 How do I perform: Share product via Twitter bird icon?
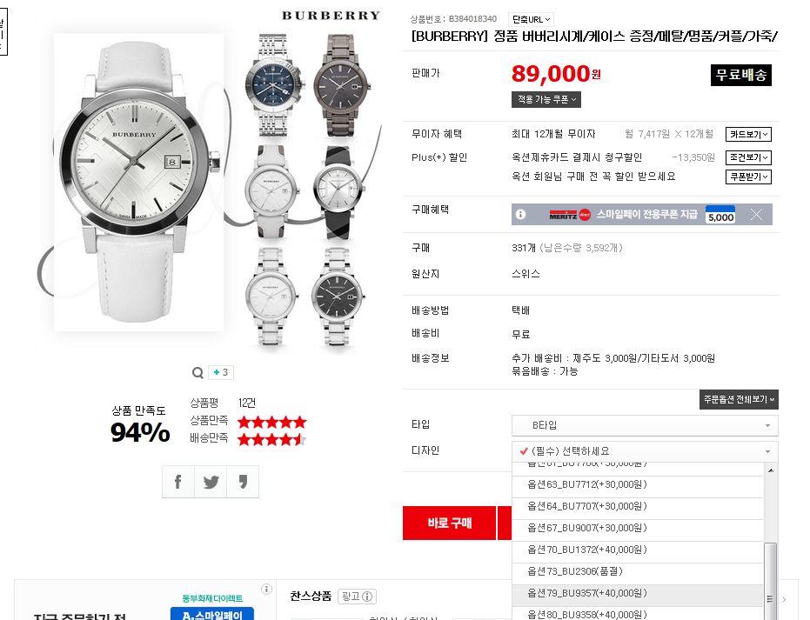pos(211,482)
